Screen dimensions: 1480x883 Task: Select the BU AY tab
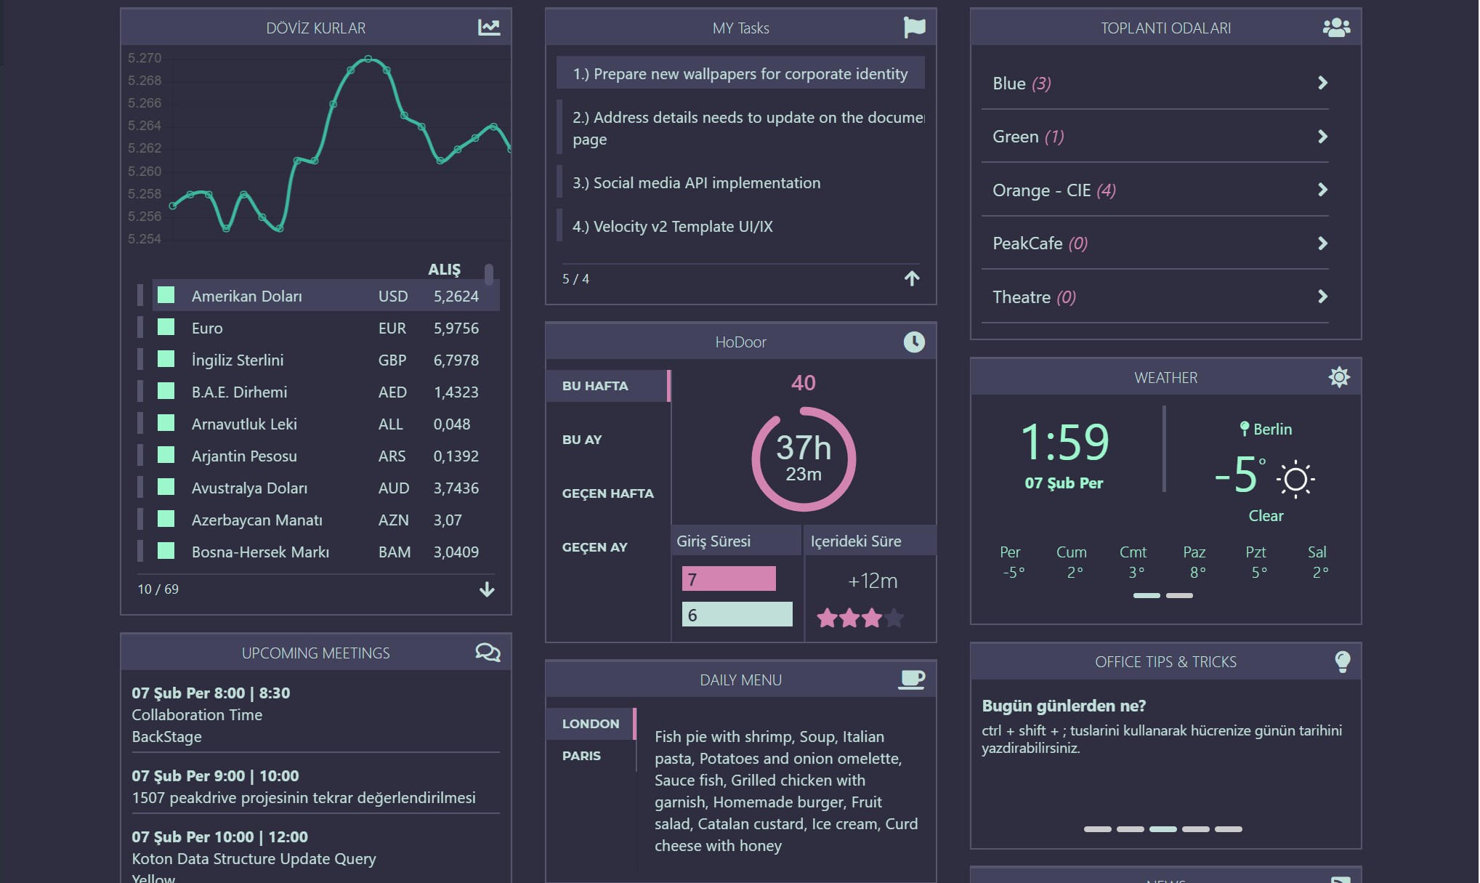pos(608,440)
